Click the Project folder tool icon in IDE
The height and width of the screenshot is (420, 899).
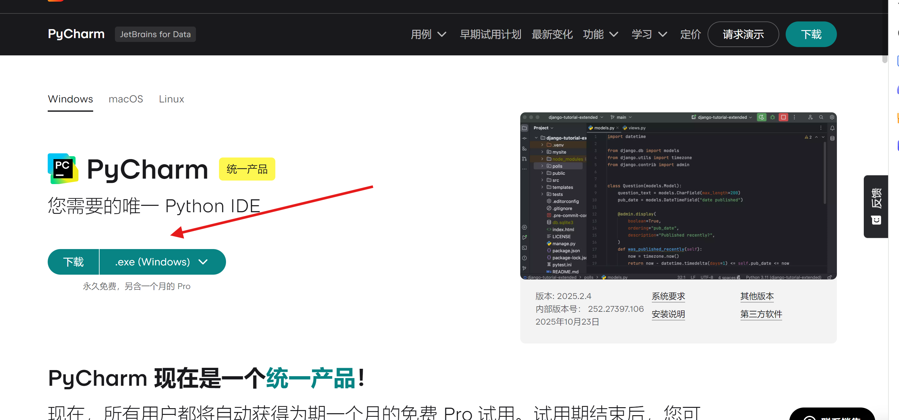point(524,128)
